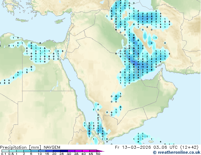Click the "Precipitation" title text

pos(13,147)
